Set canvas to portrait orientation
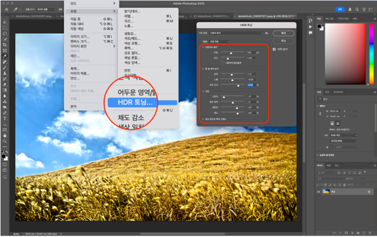Screen dimensions: 377x237 332,123
